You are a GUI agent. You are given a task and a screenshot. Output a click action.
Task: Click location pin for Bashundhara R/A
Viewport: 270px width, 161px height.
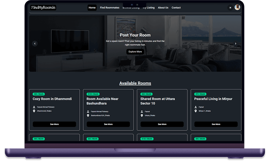point(88,115)
